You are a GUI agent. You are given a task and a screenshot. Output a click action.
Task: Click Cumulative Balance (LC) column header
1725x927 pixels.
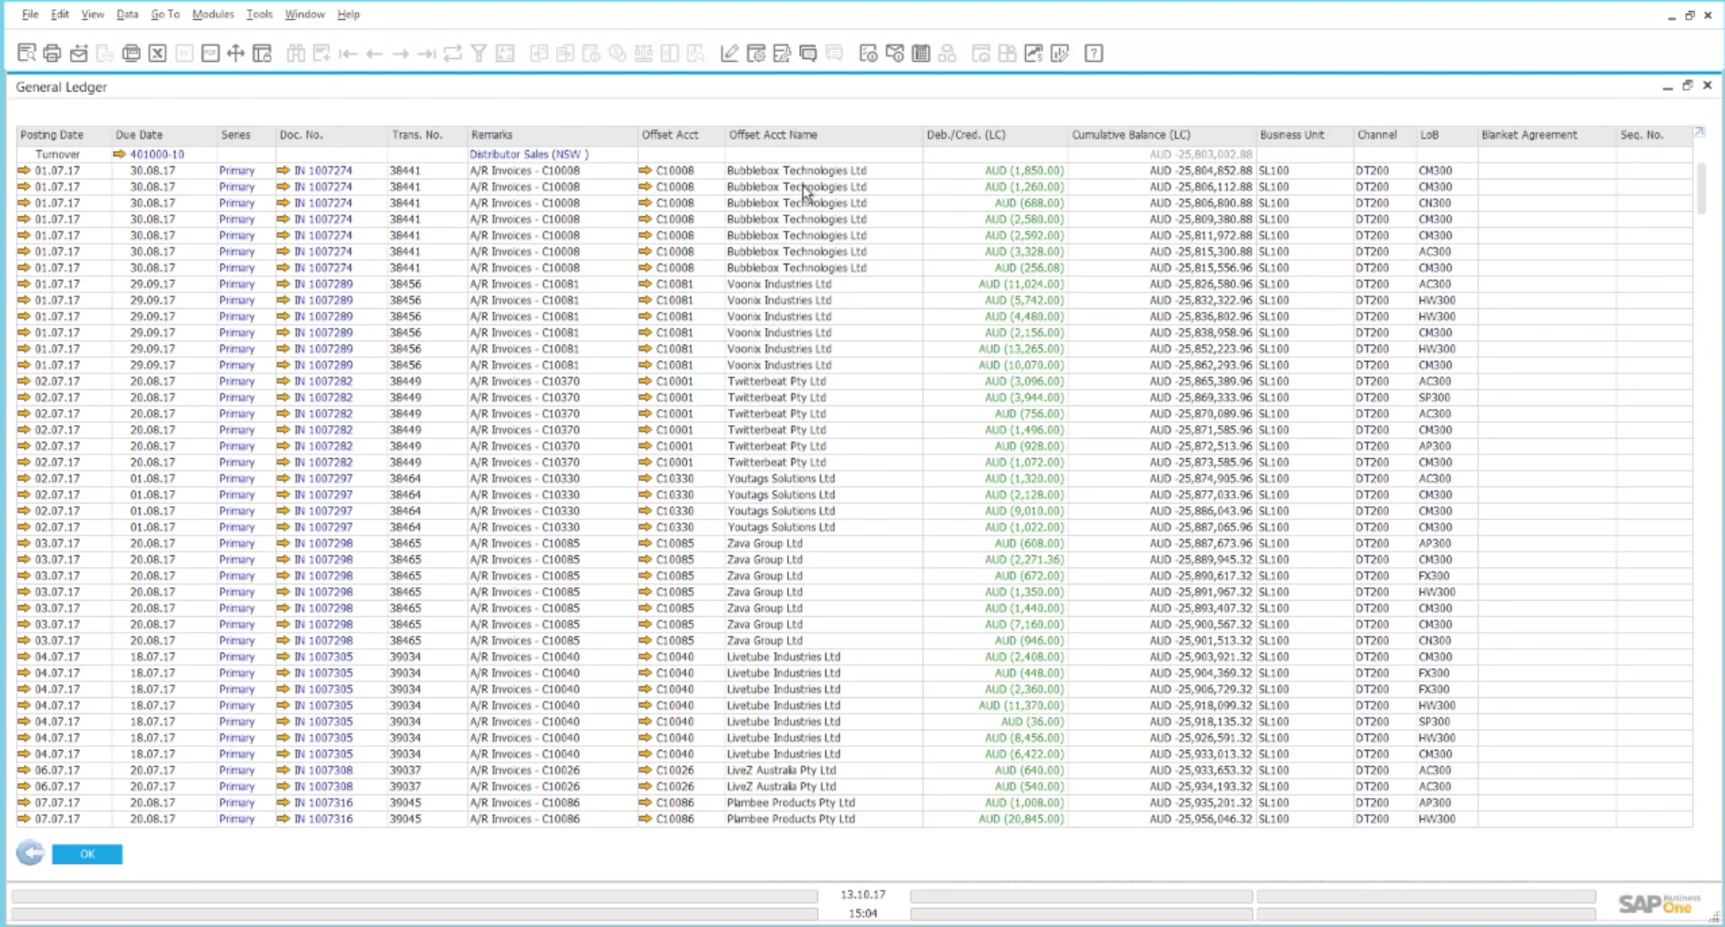click(1162, 135)
